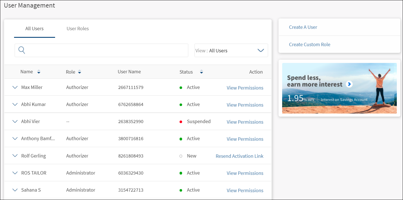View Permissions for suspended user Abhi Vier

coord(245,122)
